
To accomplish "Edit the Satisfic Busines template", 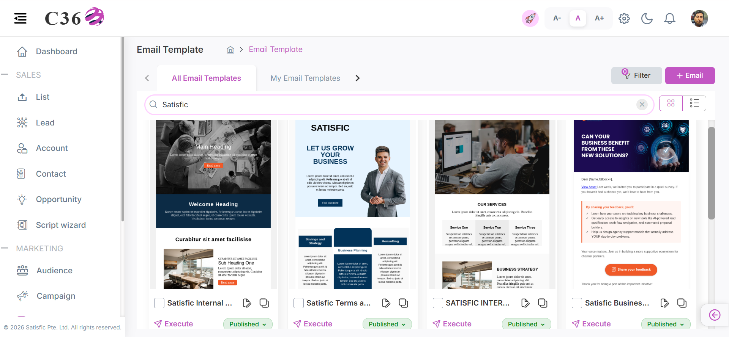I will click(664, 303).
